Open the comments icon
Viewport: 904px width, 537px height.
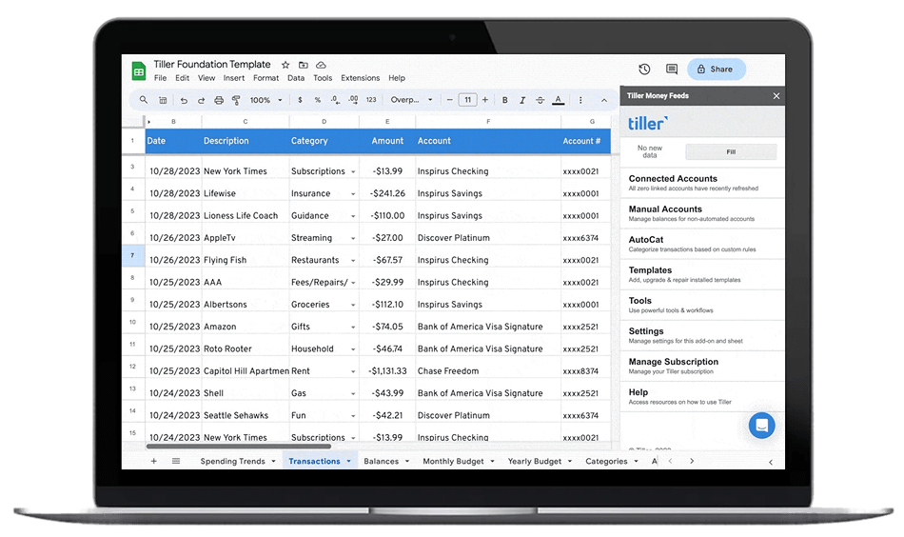pyautogui.click(x=672, y=69)
